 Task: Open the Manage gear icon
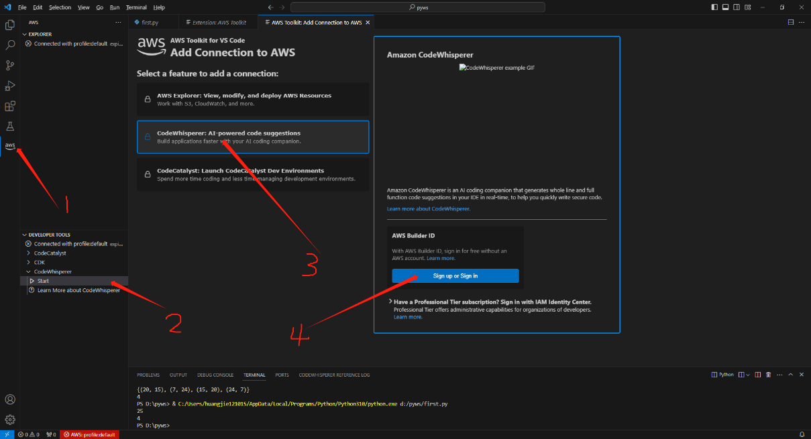10,420
